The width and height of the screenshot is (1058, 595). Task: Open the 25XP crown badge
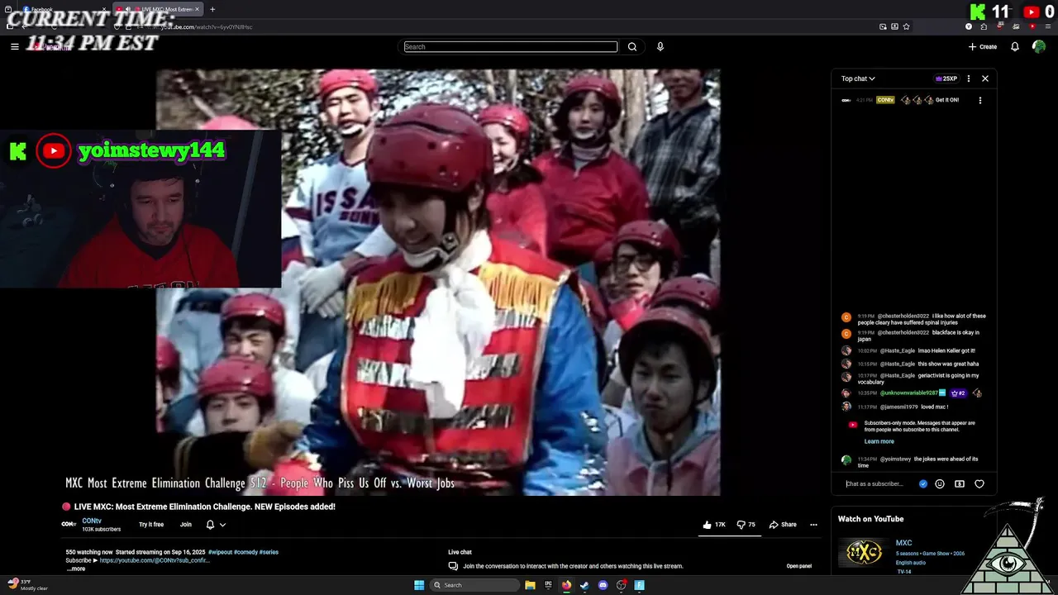tap(946, 79)
